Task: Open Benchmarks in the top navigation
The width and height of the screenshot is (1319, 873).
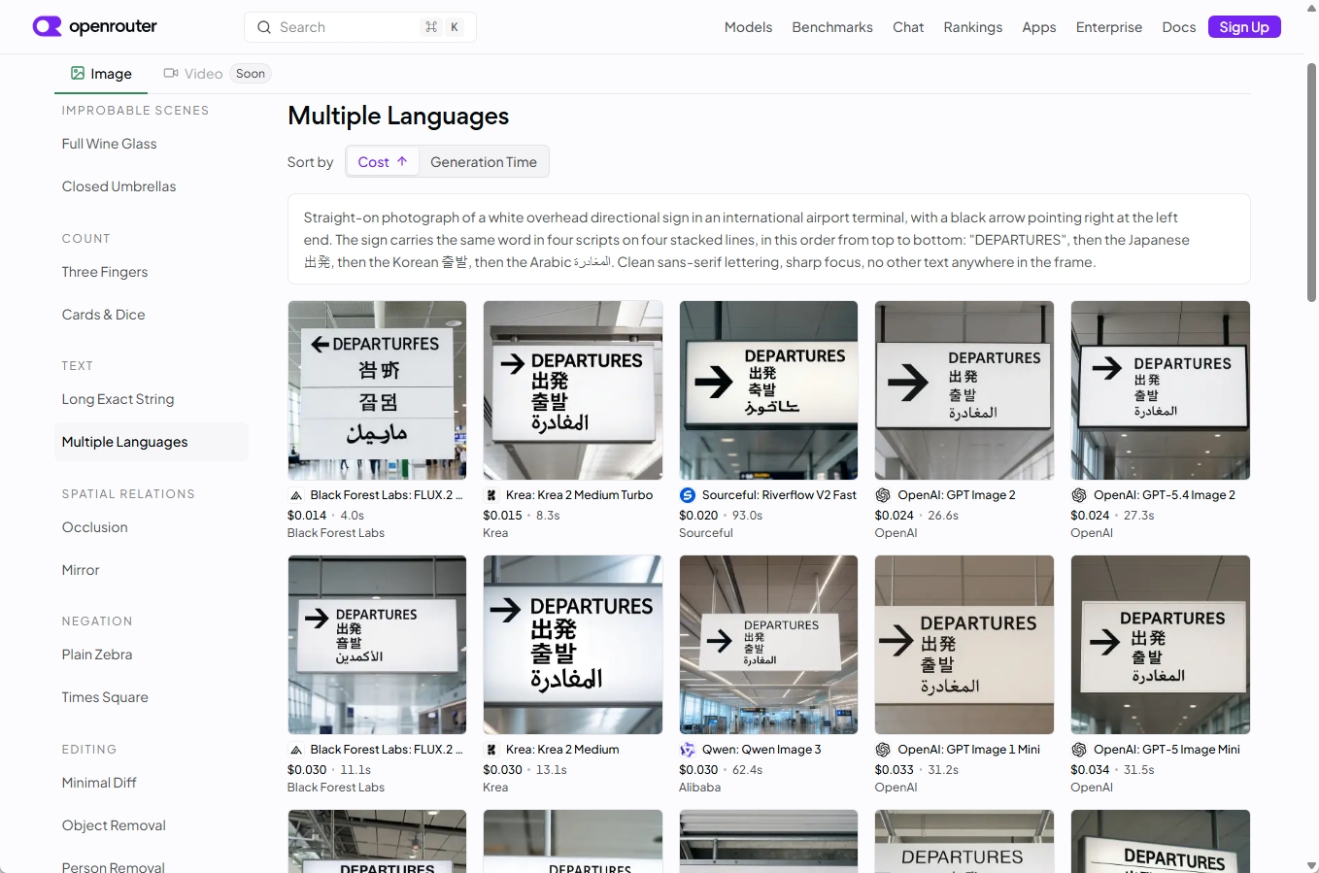Action: (832, 27)
